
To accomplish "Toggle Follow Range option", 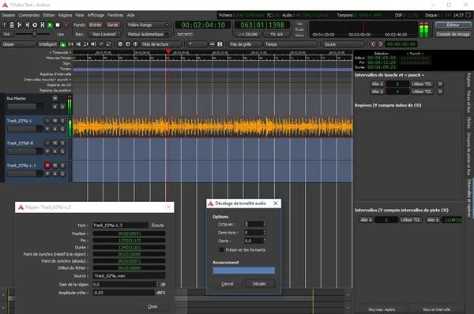I will pos(149,24).
